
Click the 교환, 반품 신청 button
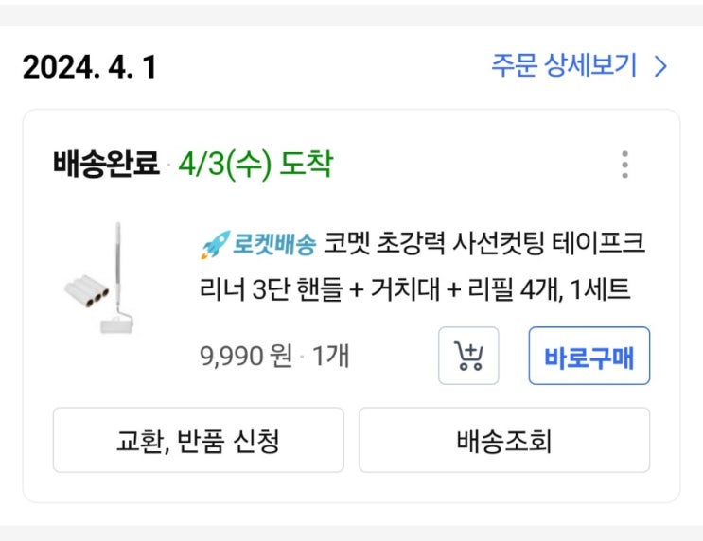coord(198,440)
